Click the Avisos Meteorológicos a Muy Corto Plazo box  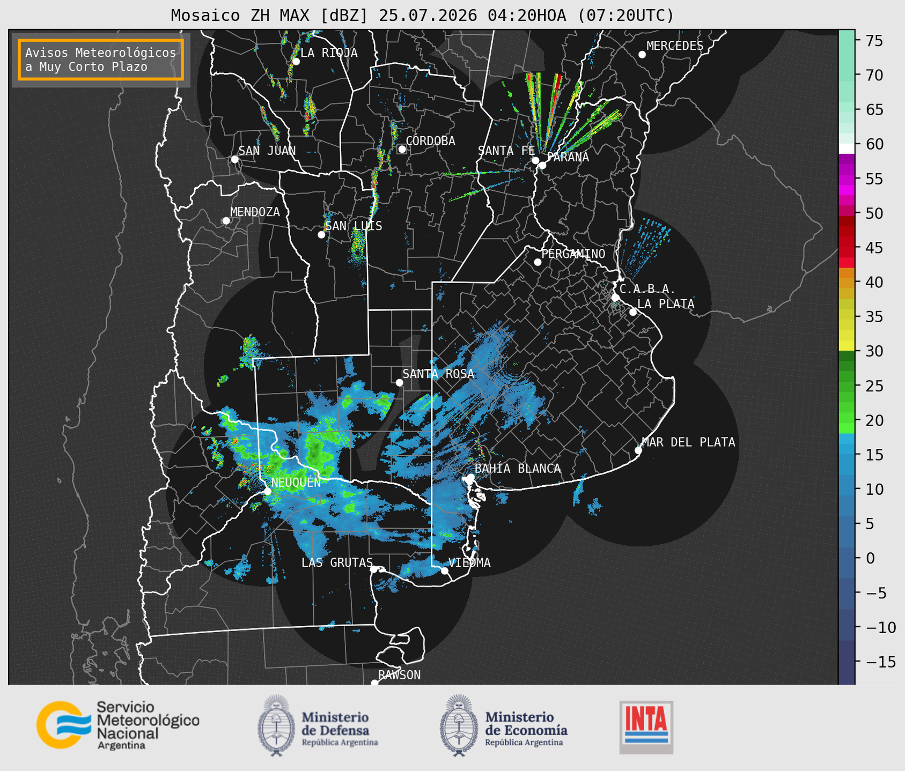[x=101, y=60]
